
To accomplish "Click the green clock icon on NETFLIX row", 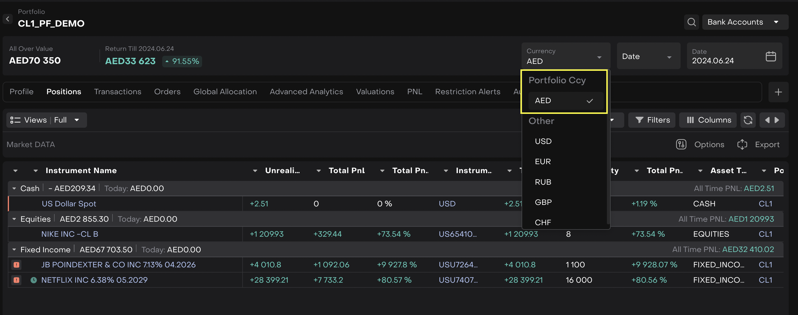I will pos(34,280).
